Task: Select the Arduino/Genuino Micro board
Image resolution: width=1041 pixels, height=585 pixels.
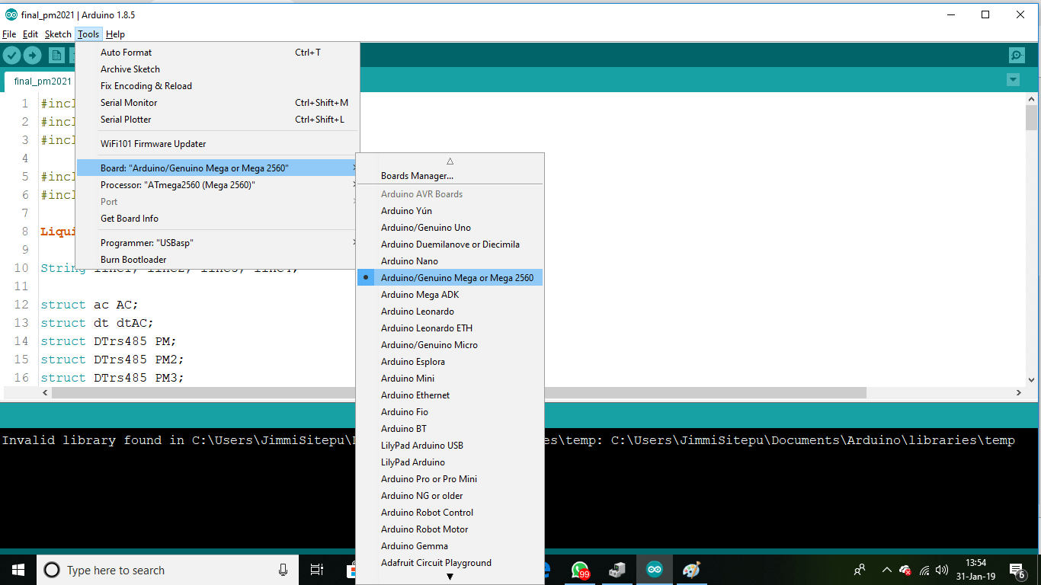Action: [x=450, y=345]
